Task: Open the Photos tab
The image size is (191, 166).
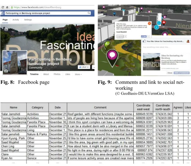Action: click(x=57, y=74)
